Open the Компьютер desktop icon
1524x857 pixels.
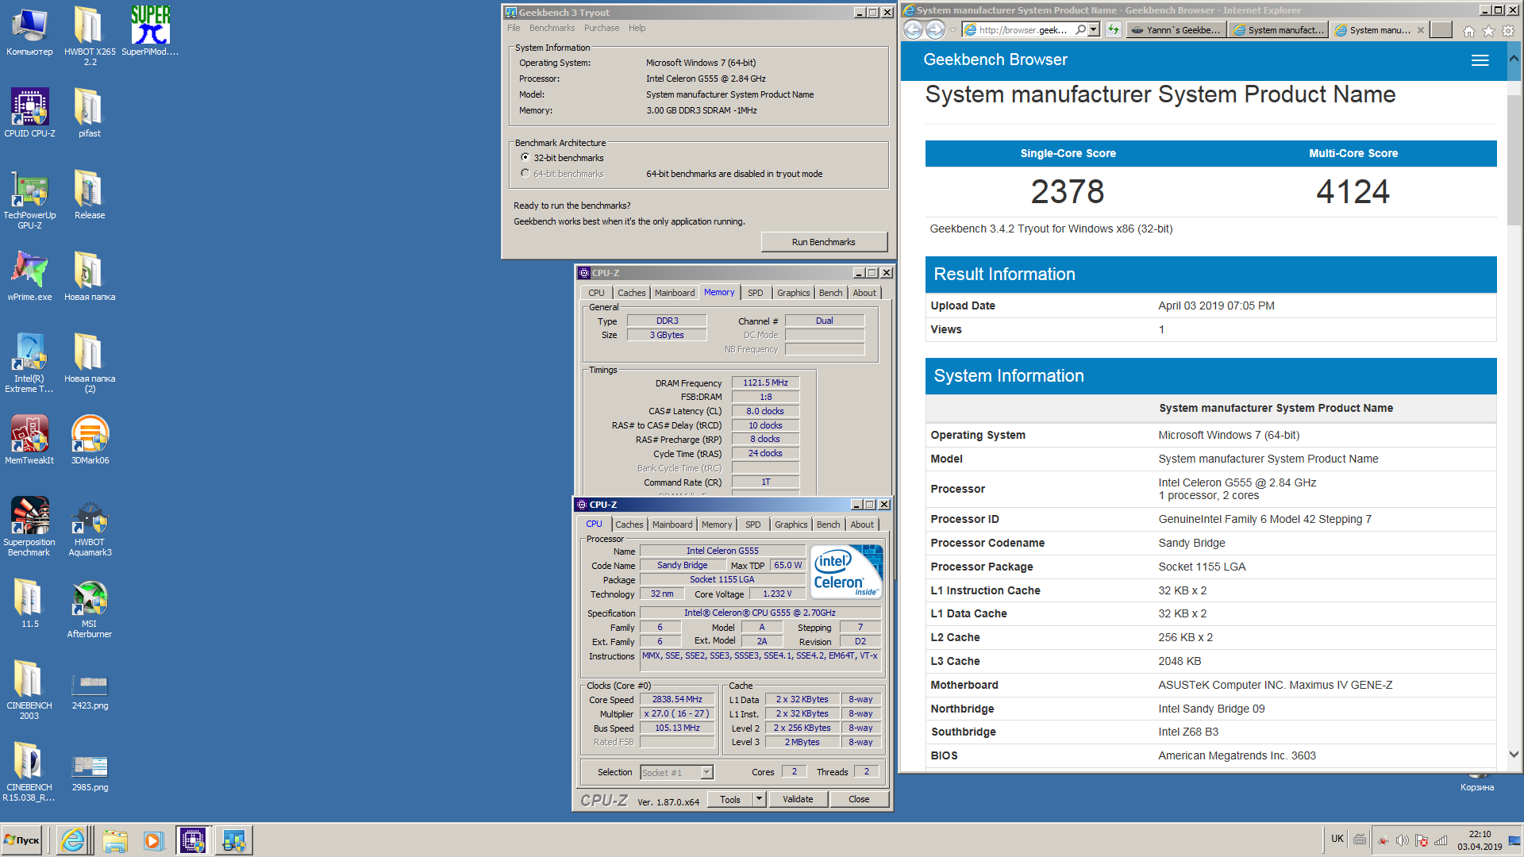coord(29,32)
